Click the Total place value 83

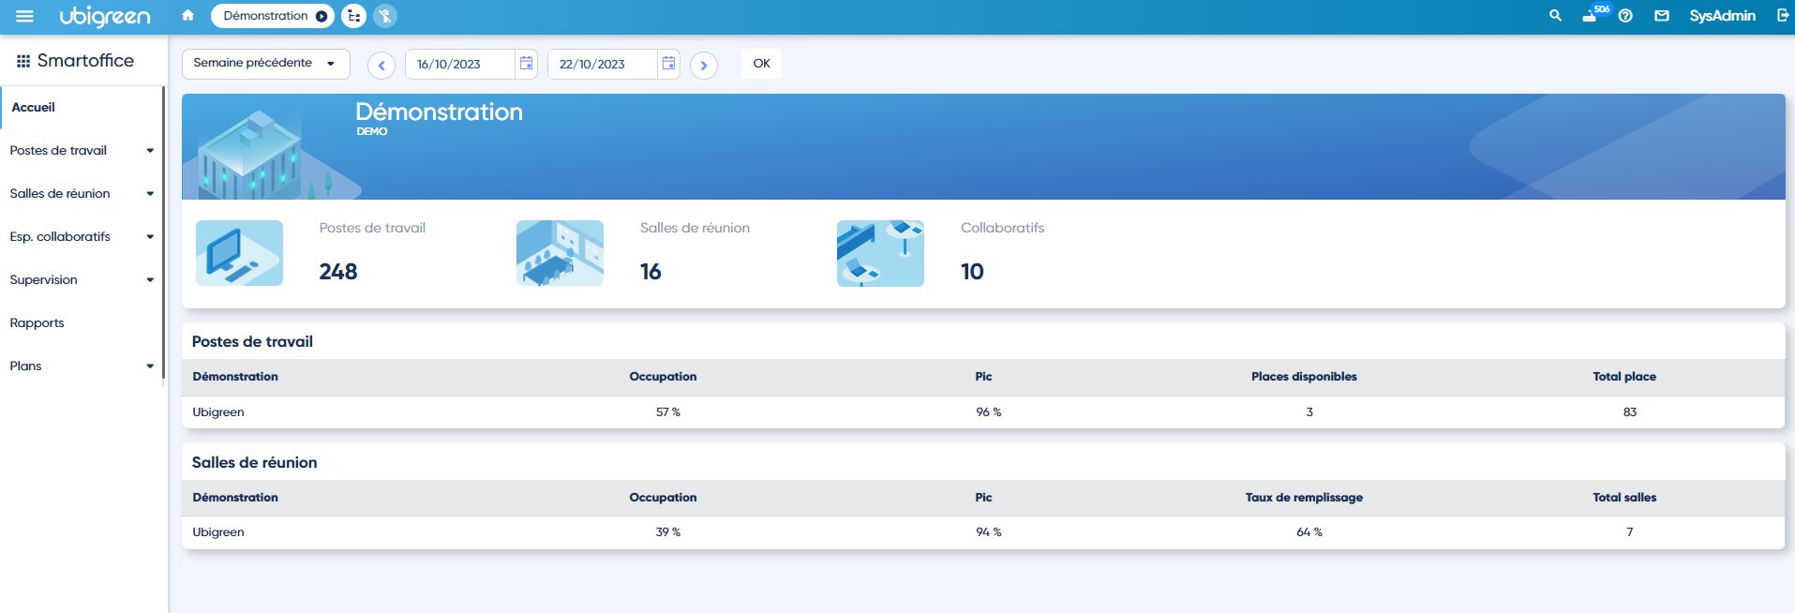tap(1630, 412)
